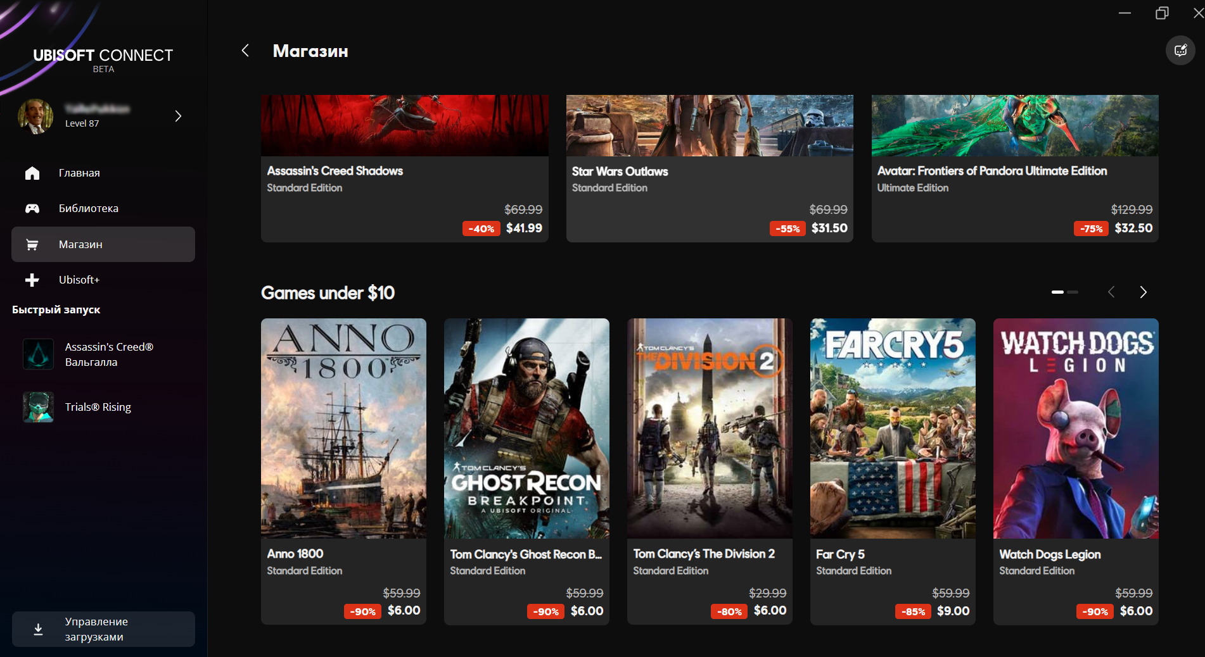Click the -40% discount badge
The width and height of the screenshot is (1205, 657).
tap(481, 228)
